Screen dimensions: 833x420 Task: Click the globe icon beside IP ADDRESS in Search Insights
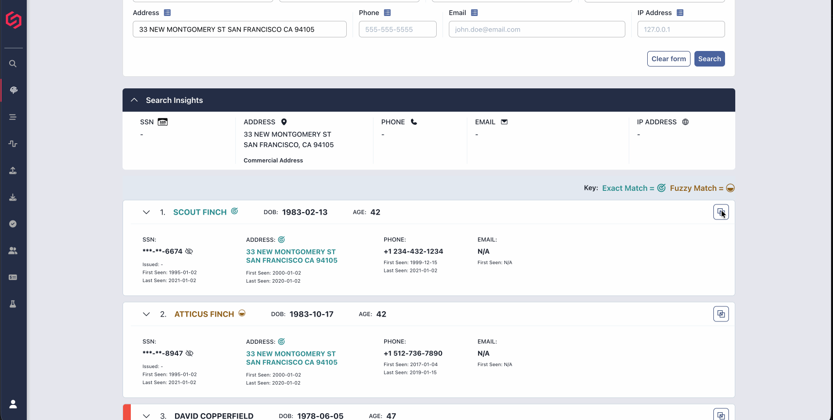tap(685, 122)
